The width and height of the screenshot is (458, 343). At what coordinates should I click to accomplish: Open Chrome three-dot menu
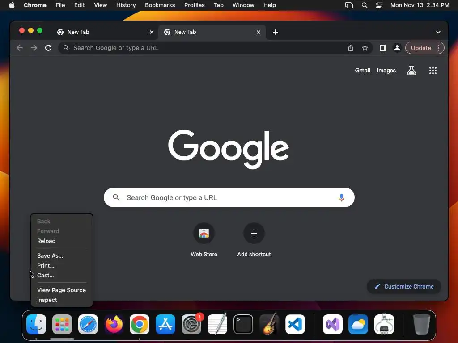[438, 48]
